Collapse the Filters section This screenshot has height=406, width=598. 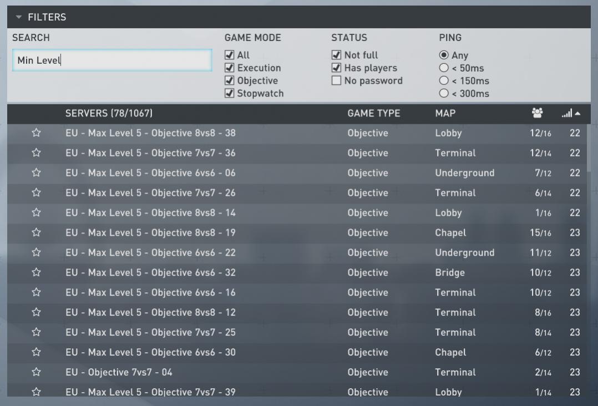(x=19, y=17)
